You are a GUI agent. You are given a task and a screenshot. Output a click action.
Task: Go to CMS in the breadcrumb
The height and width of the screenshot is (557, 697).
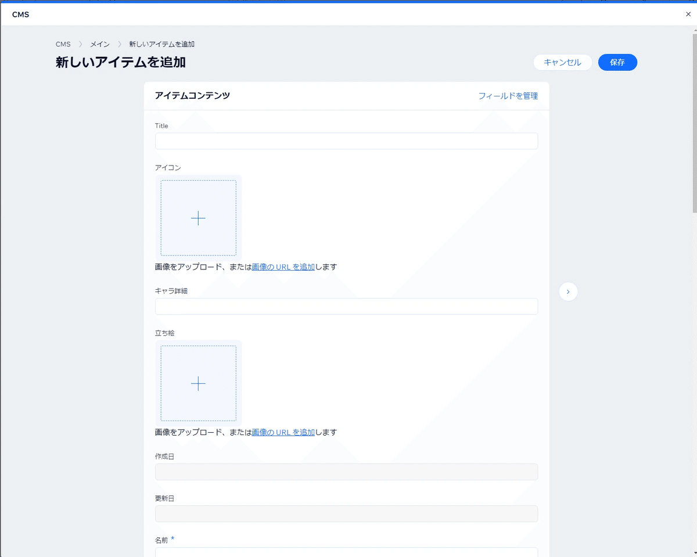pos(63,44)
